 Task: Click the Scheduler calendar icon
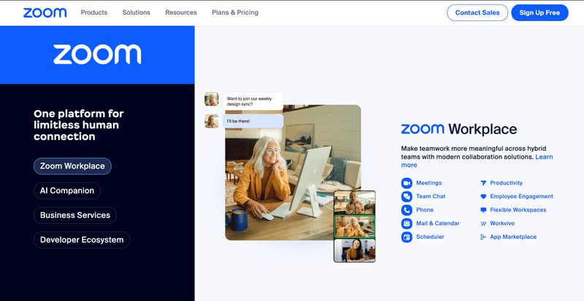[407, 237]
